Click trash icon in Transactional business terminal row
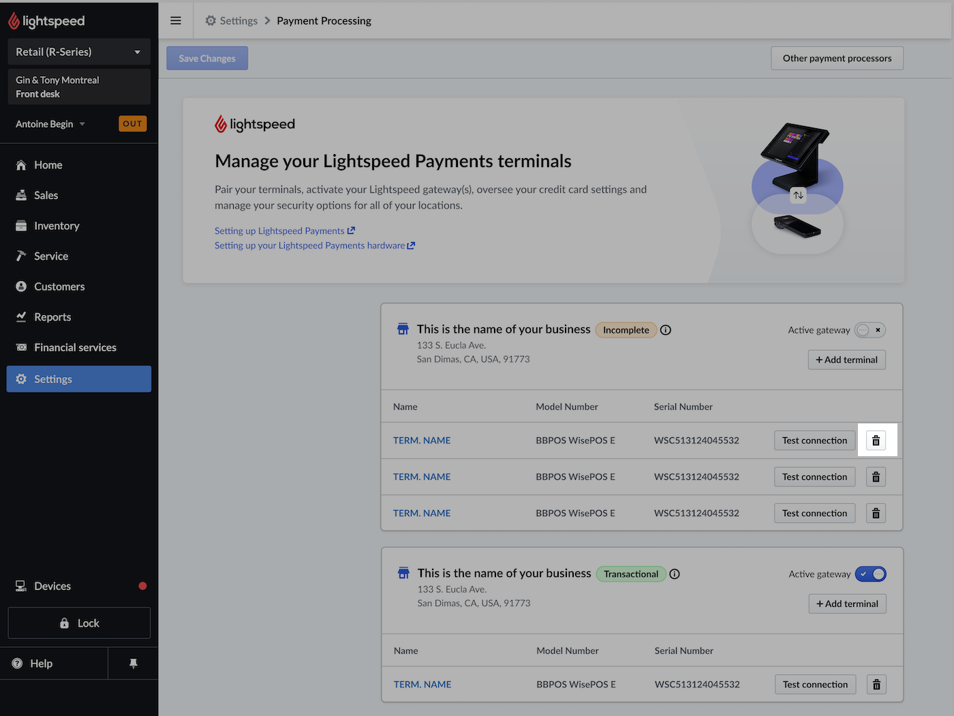The width and height of the screenshot is (954, 716). pyautogui.click(x=876, y=685)
